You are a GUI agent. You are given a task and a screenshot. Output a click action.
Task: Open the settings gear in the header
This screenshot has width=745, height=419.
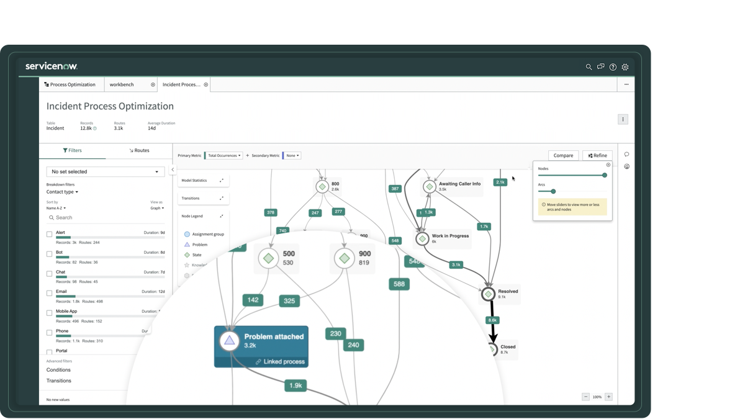tap(625, 67)
